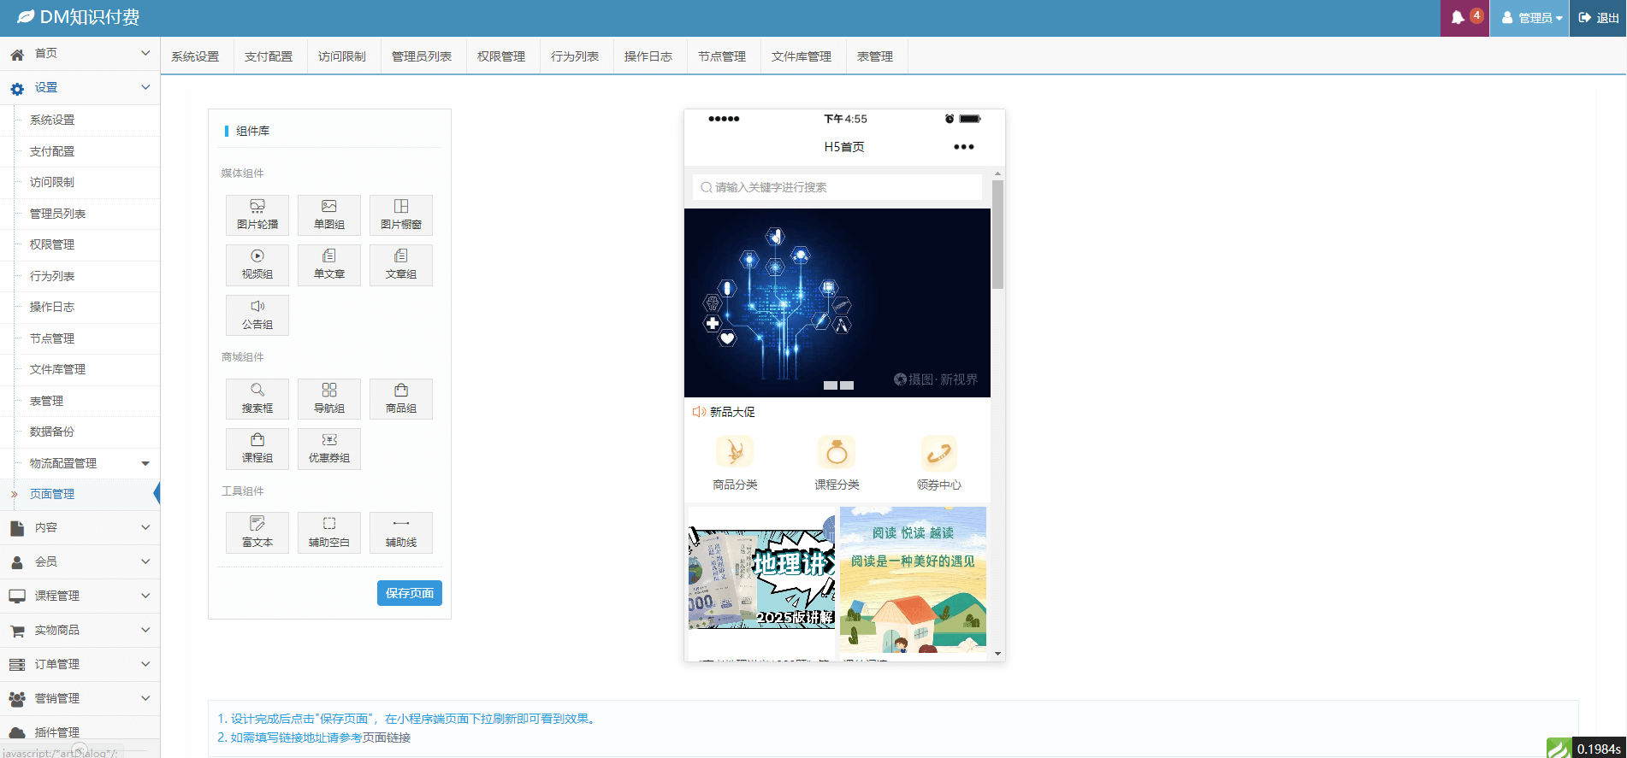Insert the 富文本 rich text component
Screen dimensions: 1627x758
click(x=257, y=532)
